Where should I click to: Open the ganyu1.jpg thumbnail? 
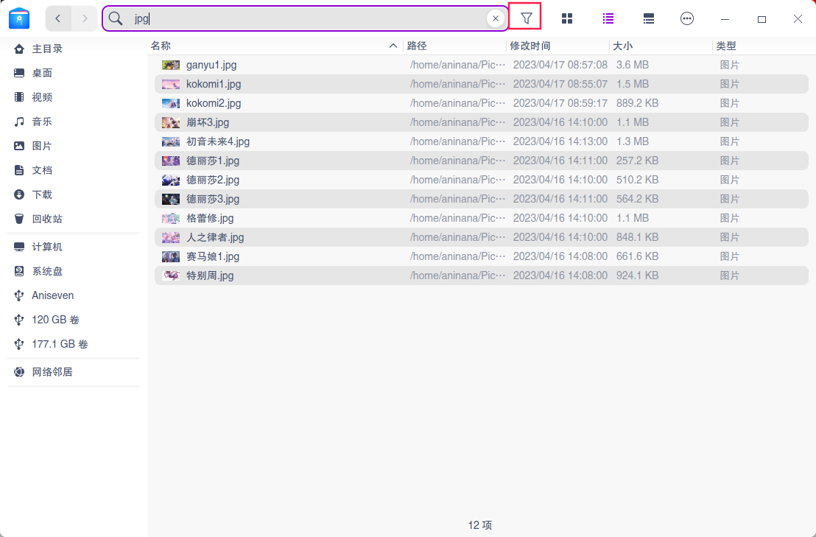(x=171, y=65)
